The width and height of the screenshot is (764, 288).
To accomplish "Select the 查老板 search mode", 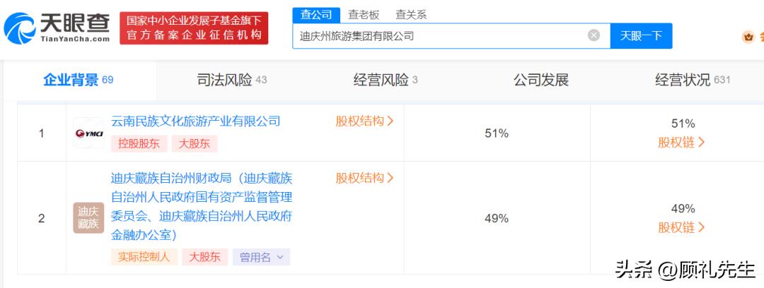I will tap(364, 15).
